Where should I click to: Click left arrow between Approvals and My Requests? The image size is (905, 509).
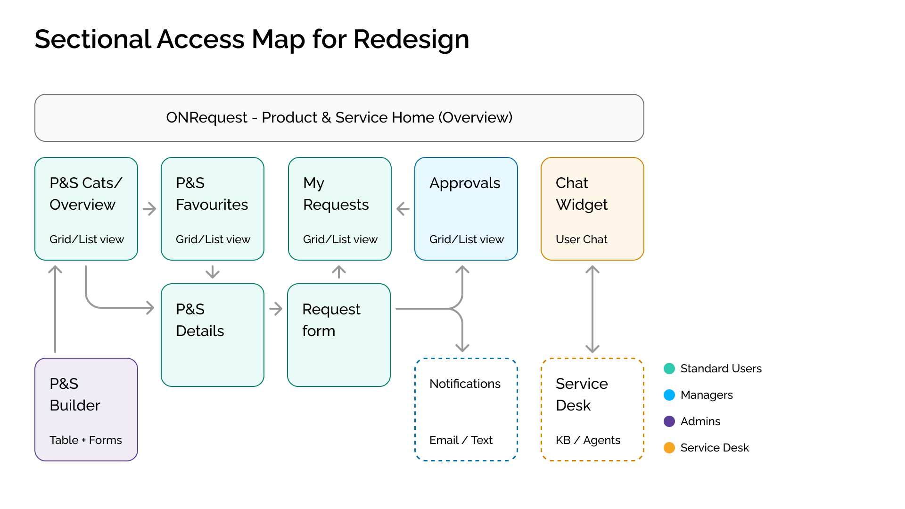403,209
